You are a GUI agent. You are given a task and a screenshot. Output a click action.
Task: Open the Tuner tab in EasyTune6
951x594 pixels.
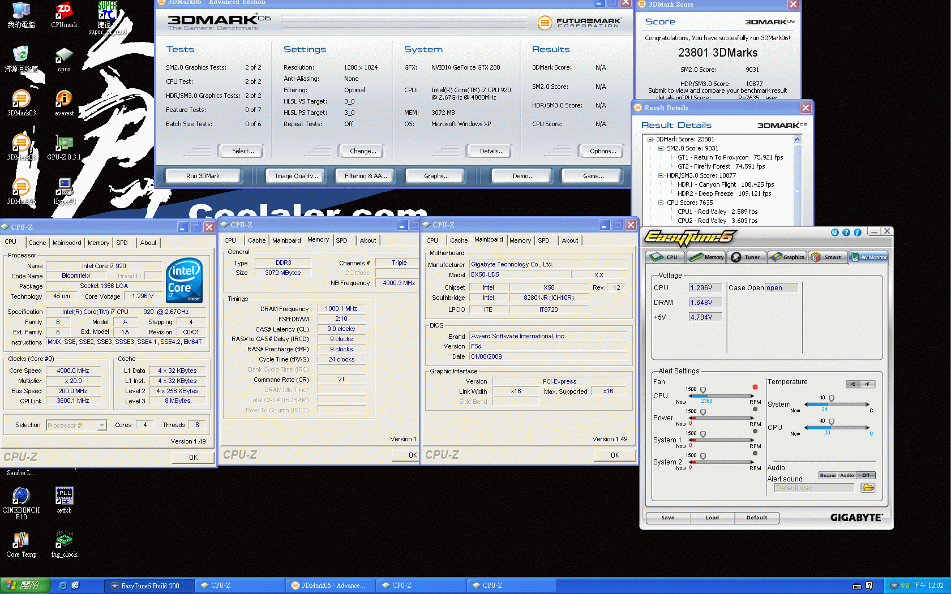coord(747,257)
